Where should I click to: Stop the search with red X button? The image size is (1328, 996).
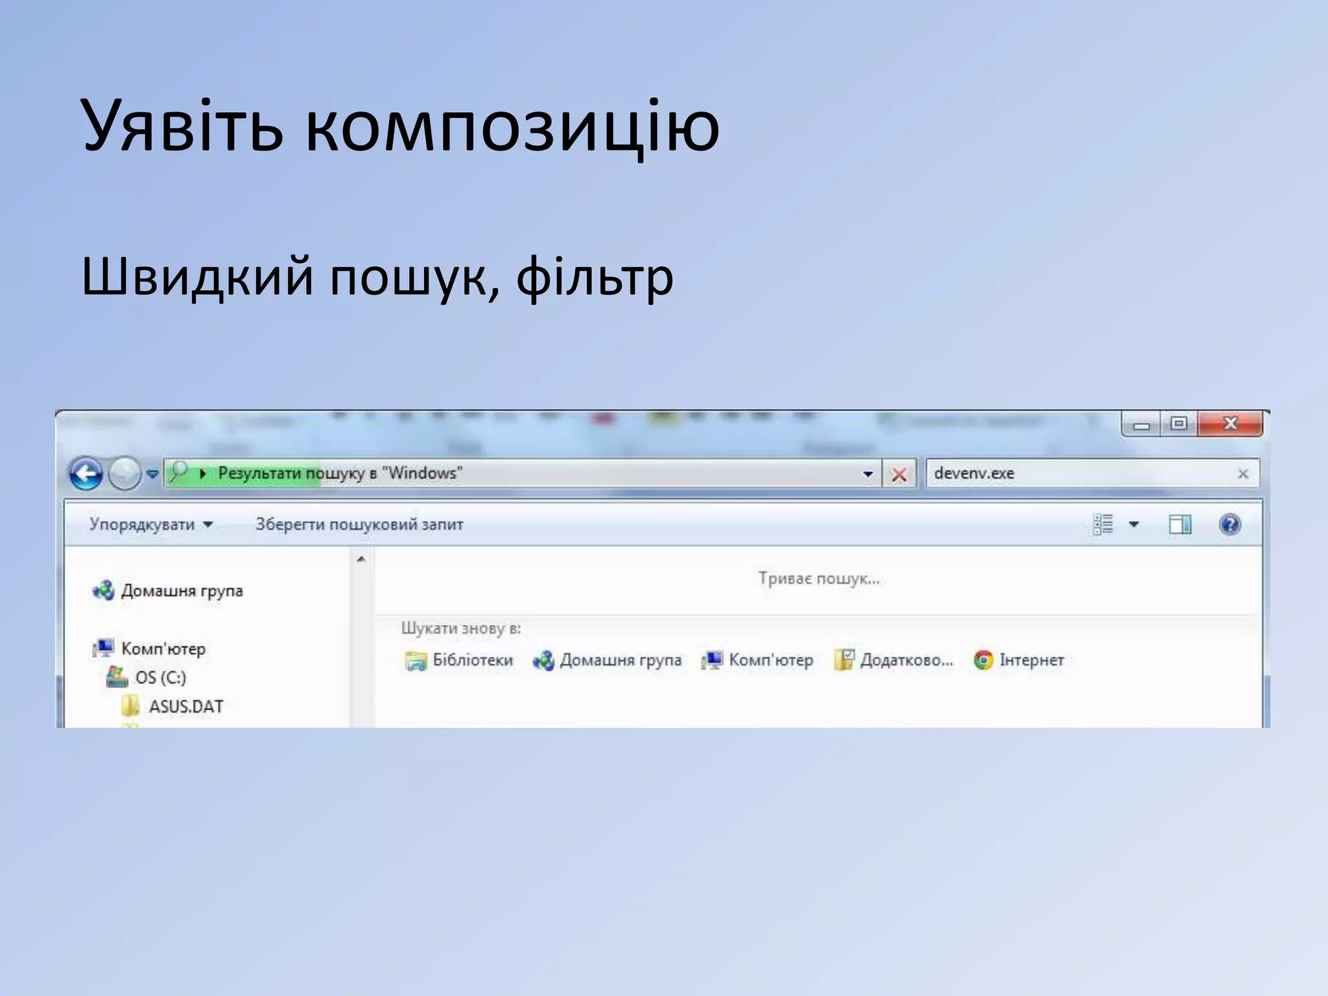coord(899,475)
